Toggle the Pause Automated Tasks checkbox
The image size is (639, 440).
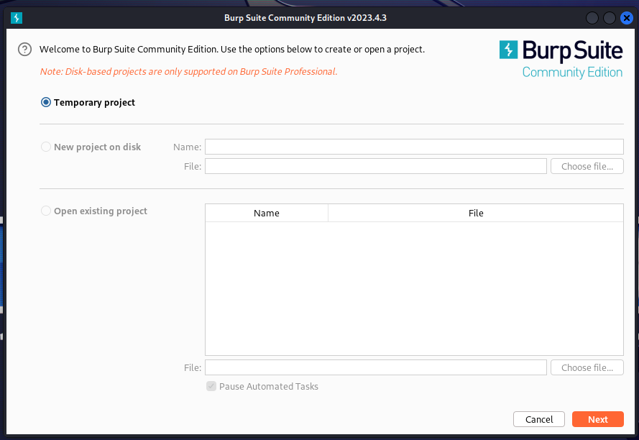211,386
